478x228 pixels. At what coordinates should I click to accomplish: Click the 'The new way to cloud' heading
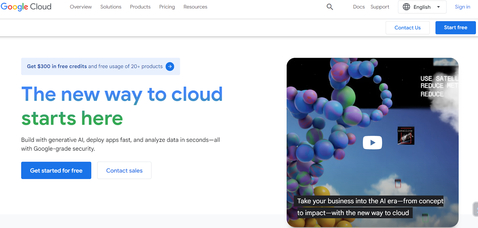point(122,94)
